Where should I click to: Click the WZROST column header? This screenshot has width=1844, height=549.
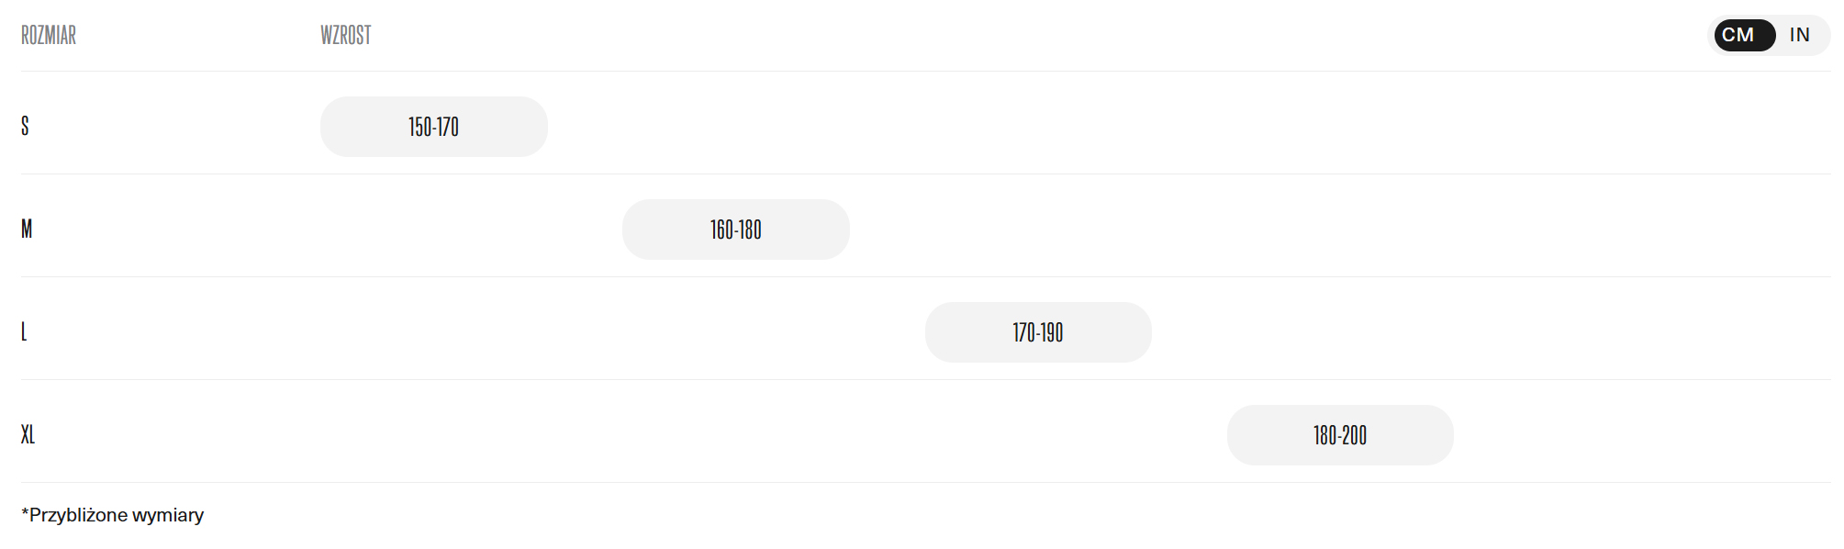(x=345, y=35)
